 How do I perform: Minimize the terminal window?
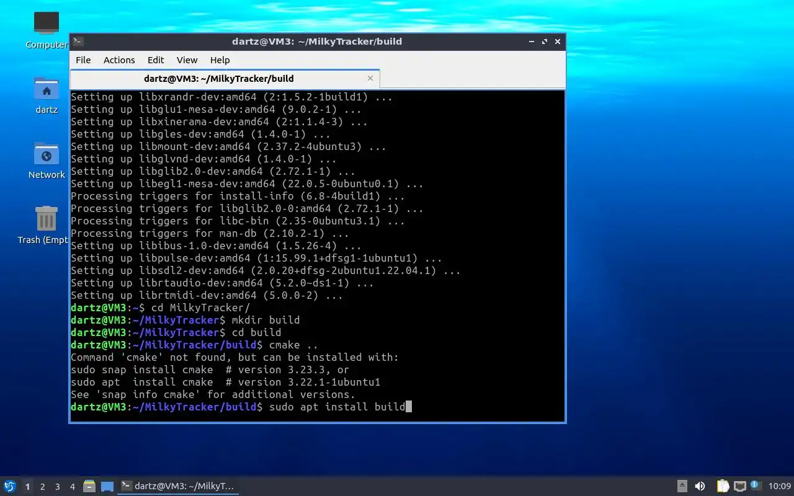[532, 42]
